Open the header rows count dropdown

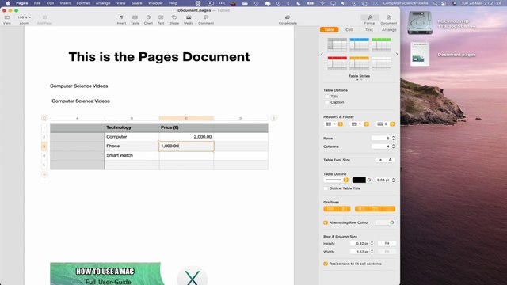point(359,124)
